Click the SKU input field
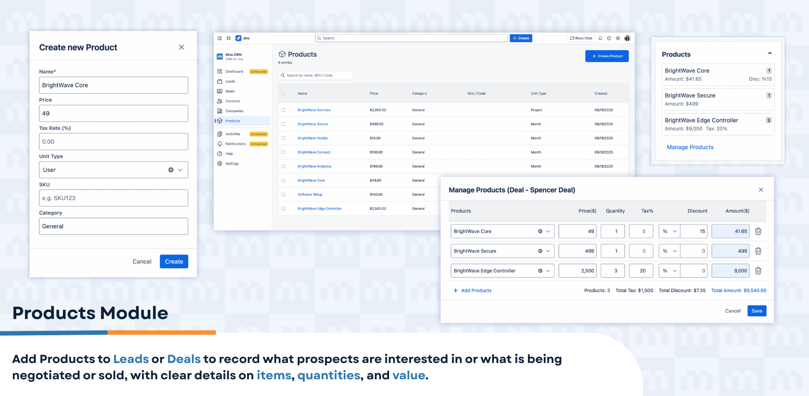Image resolution: width=809 pixels, height=396 pixels. 113,198
